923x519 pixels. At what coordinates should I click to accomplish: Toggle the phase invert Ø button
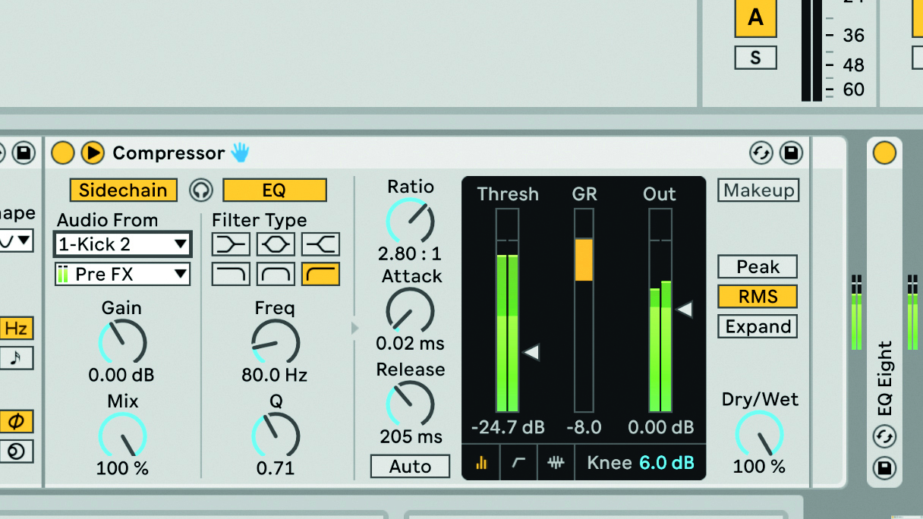16,422
